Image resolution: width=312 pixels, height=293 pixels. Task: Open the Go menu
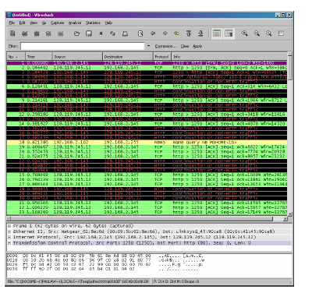pos(44,23)
